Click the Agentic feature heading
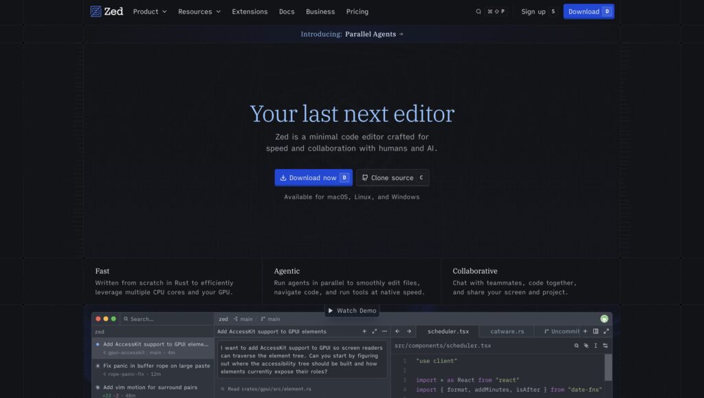The width and height of the screenshot is (704, 398). [287, 271]
